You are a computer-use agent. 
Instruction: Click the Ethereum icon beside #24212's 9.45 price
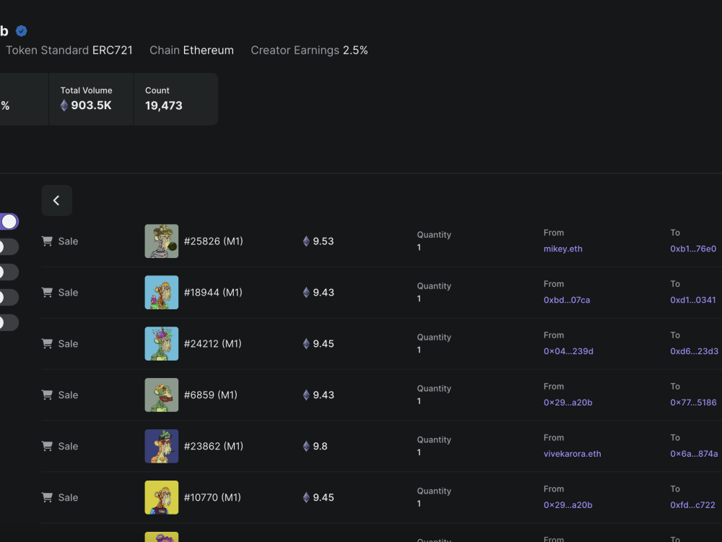click(305, 343)
